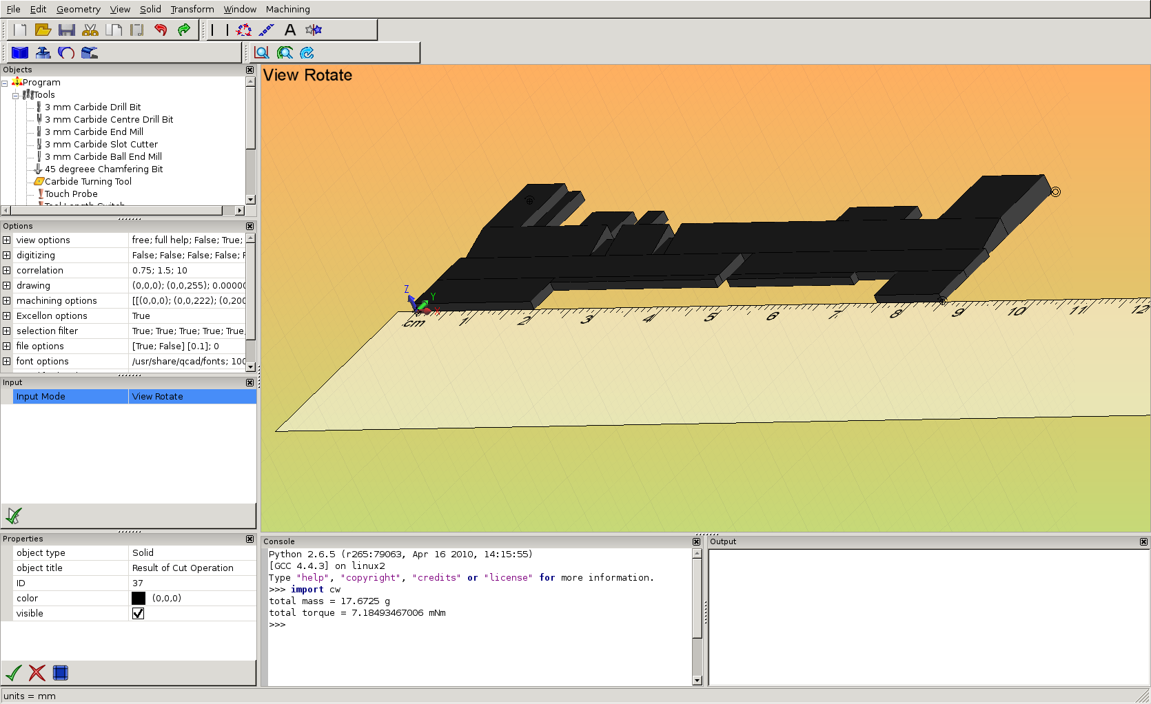This screenshot has width=1151, height=704.
Task: Redo with the green arrow icon
Action: [184, 30]
